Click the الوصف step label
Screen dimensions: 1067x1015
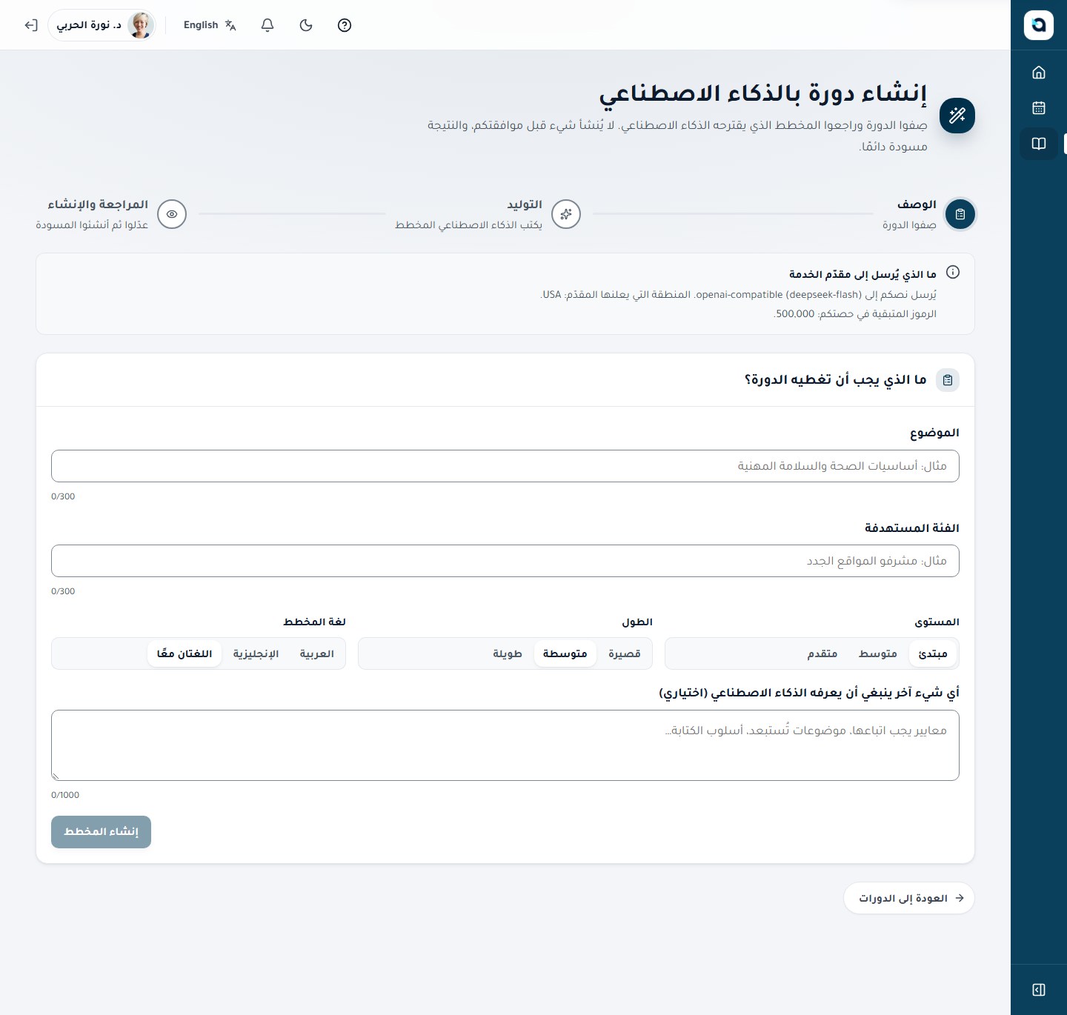(917, 204)
